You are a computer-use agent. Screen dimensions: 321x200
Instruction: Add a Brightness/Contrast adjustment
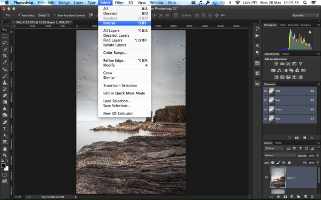(x=276, y=63)
